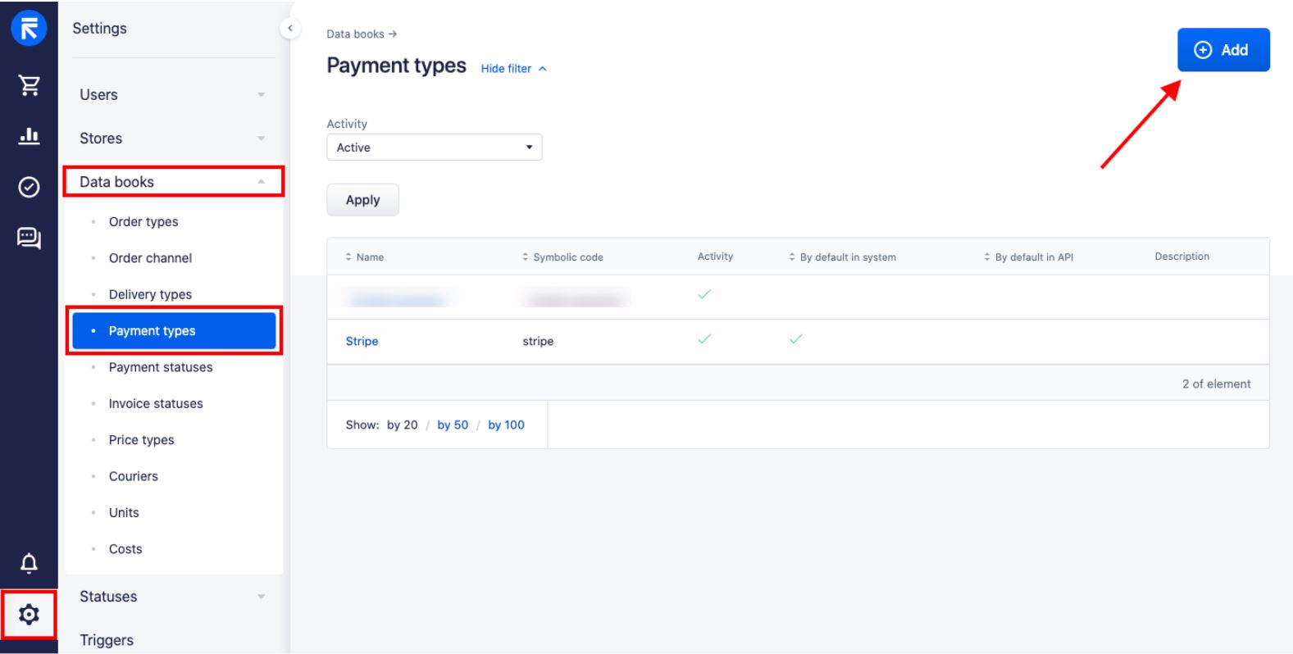The image size is (1293, 654).
Task: Click the Add button
Action: coord(1223,50)
